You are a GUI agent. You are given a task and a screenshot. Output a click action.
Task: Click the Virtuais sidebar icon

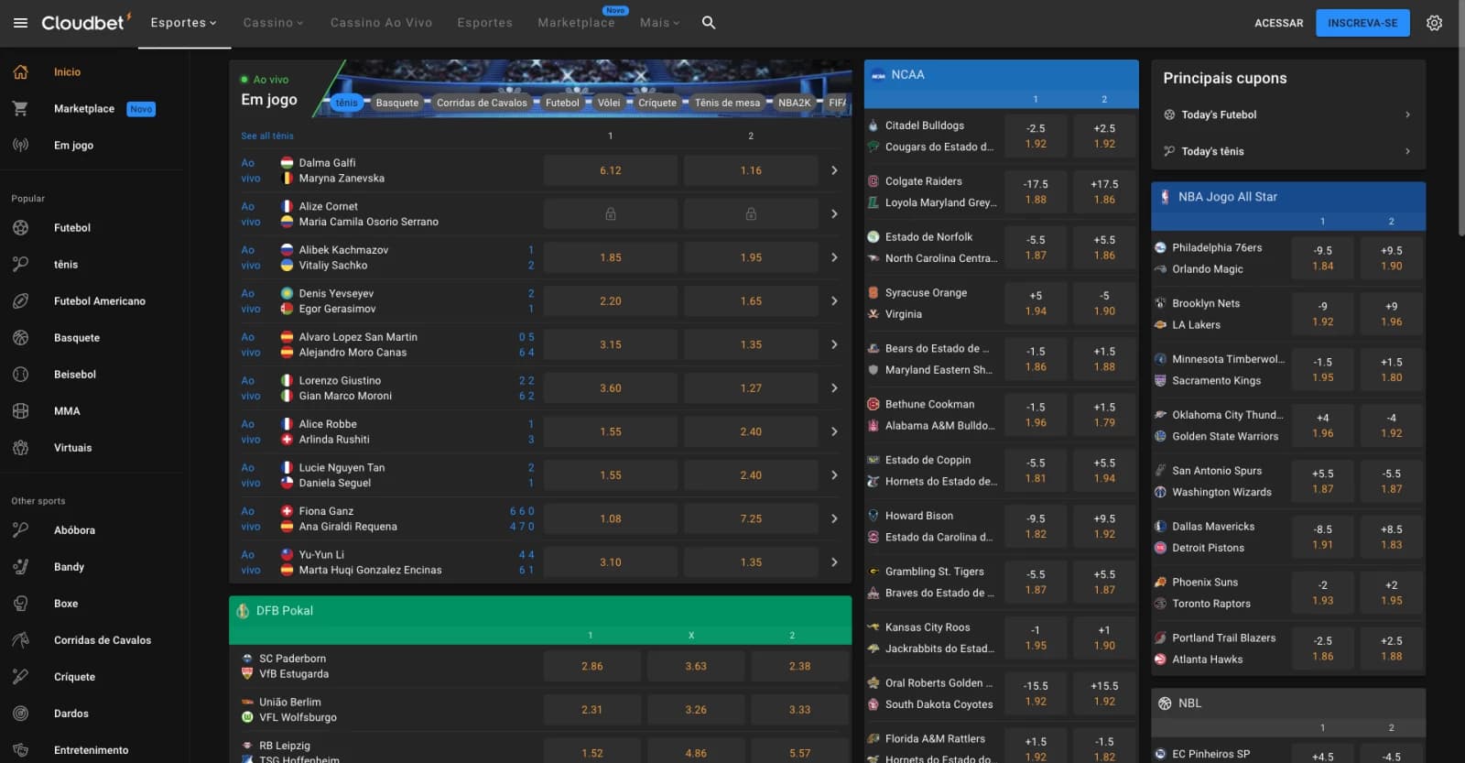click(x=20, y=447)
